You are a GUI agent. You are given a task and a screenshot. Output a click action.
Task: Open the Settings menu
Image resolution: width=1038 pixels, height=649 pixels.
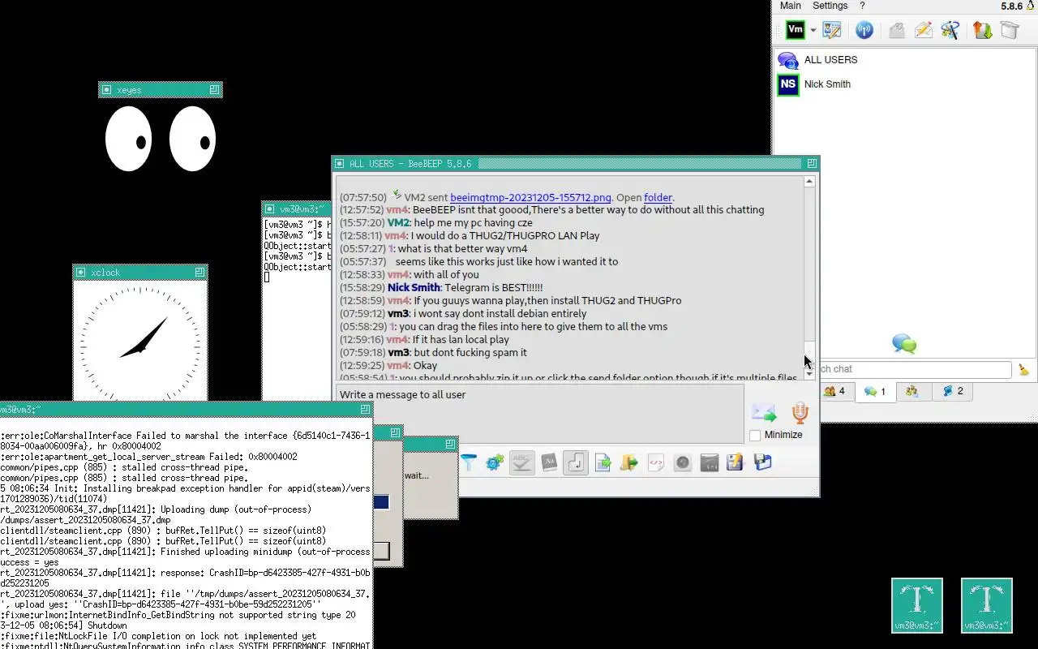[x=830, y=6]
